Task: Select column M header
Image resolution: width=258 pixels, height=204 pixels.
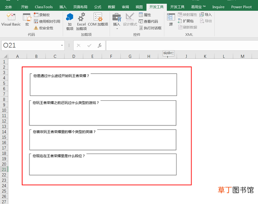Action: (243, 56)
